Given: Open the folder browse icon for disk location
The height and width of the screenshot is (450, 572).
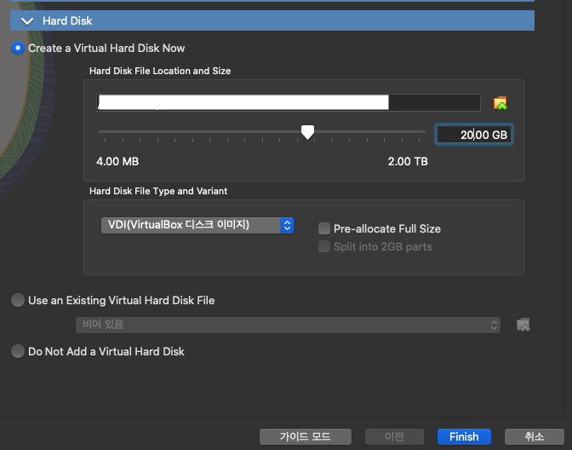Looking at the screenshot, I should [500, 103].
